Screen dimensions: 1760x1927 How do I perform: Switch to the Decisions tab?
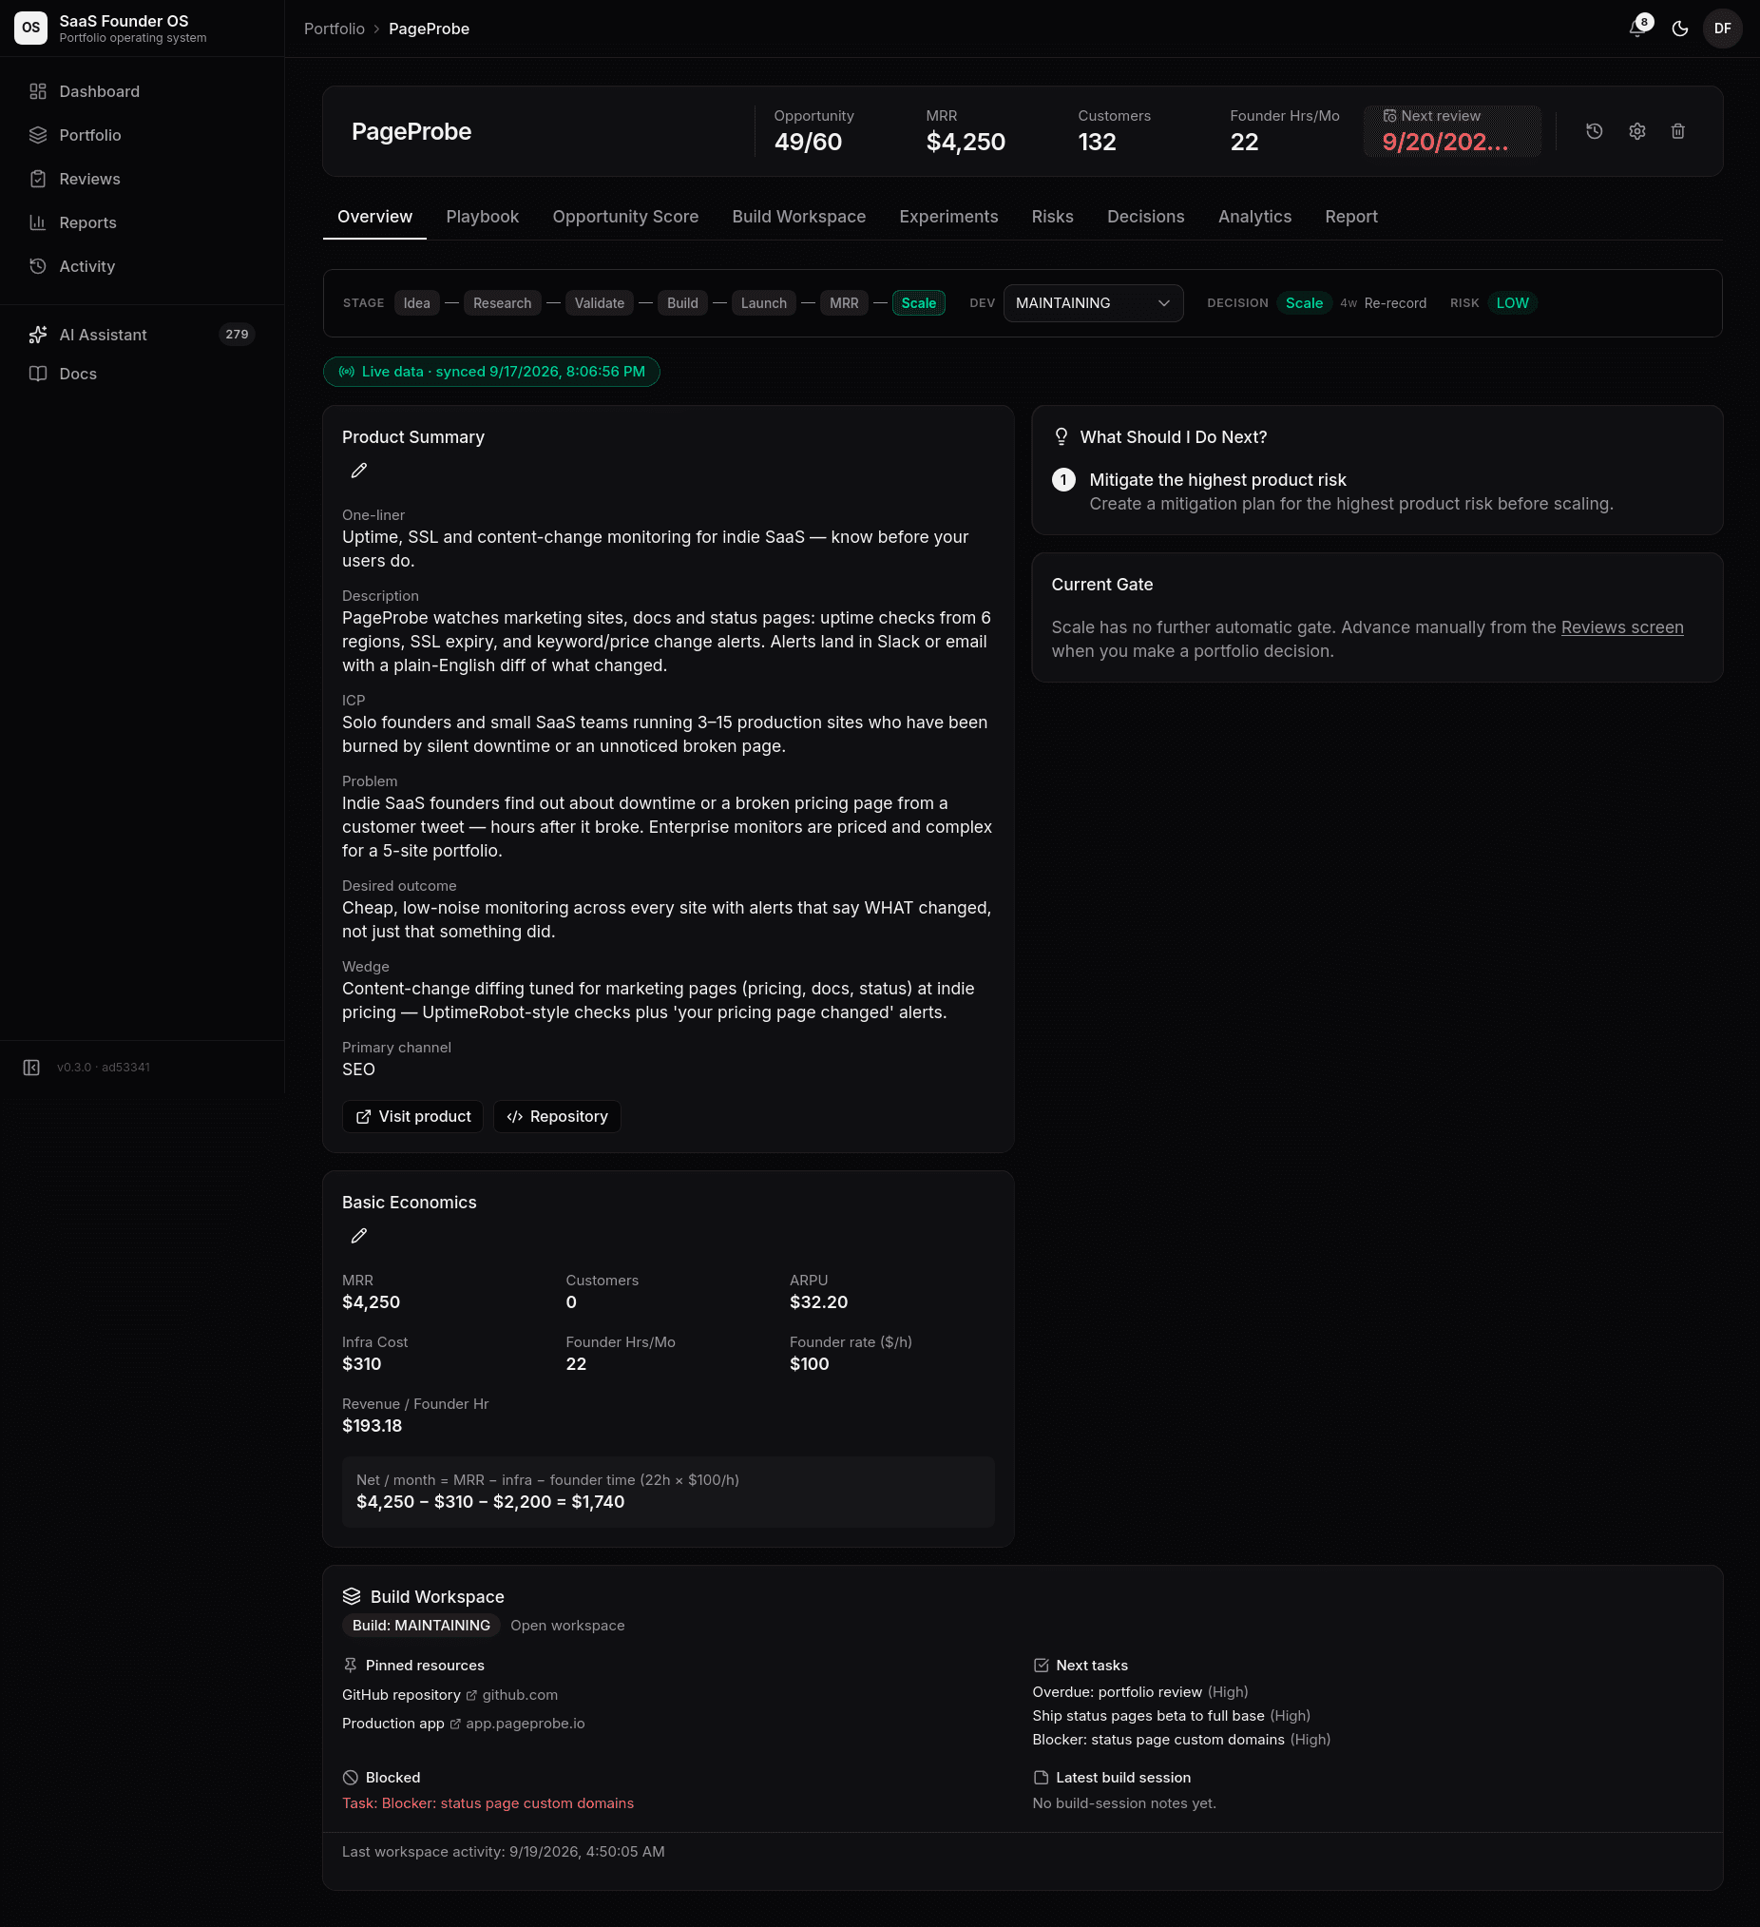[x=1146, y=217]
